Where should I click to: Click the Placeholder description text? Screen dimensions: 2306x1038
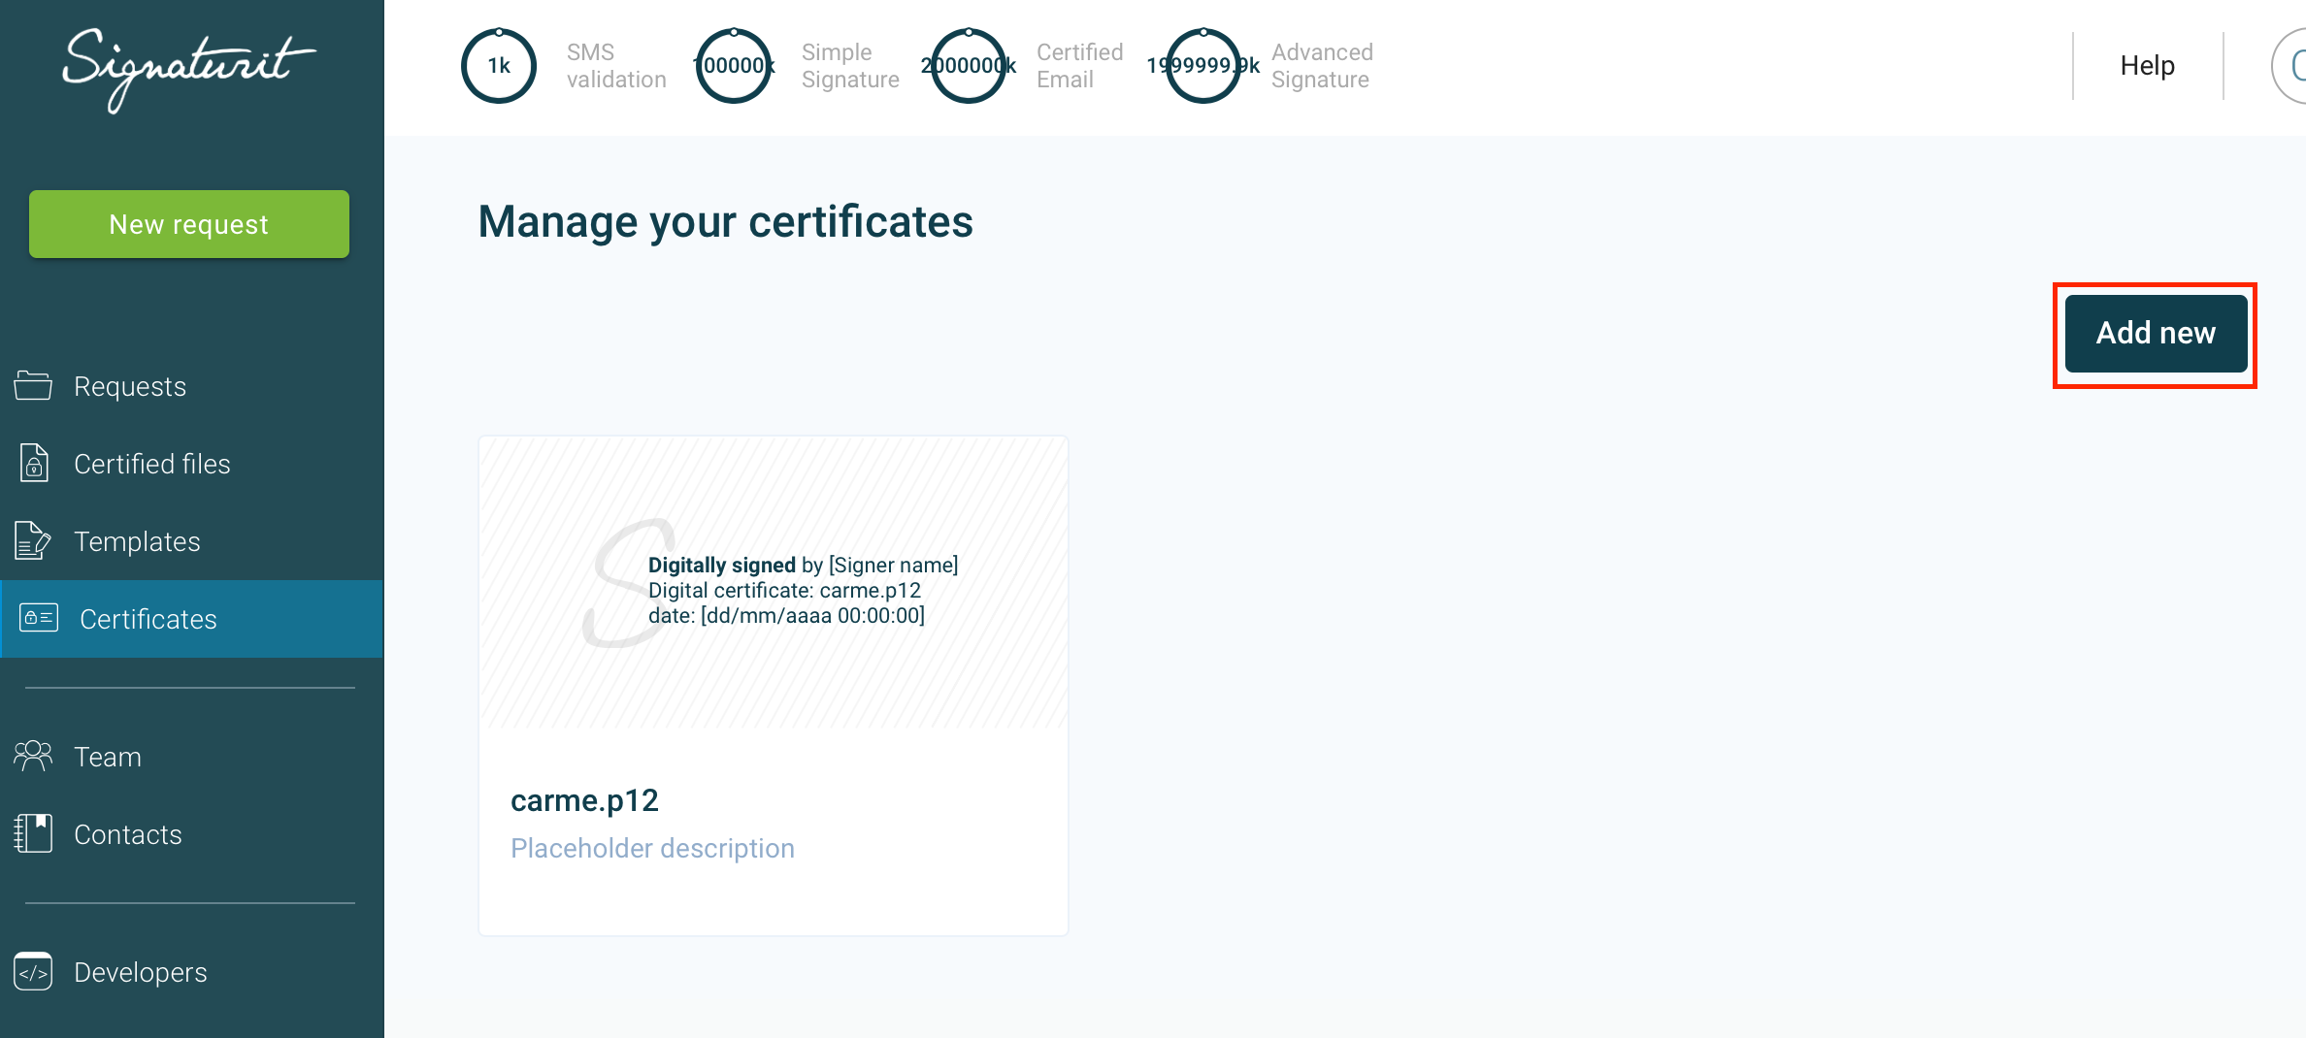652,849
